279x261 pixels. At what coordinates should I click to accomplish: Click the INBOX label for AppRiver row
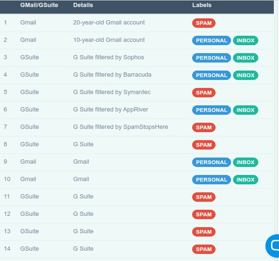[x=245, y=110]
